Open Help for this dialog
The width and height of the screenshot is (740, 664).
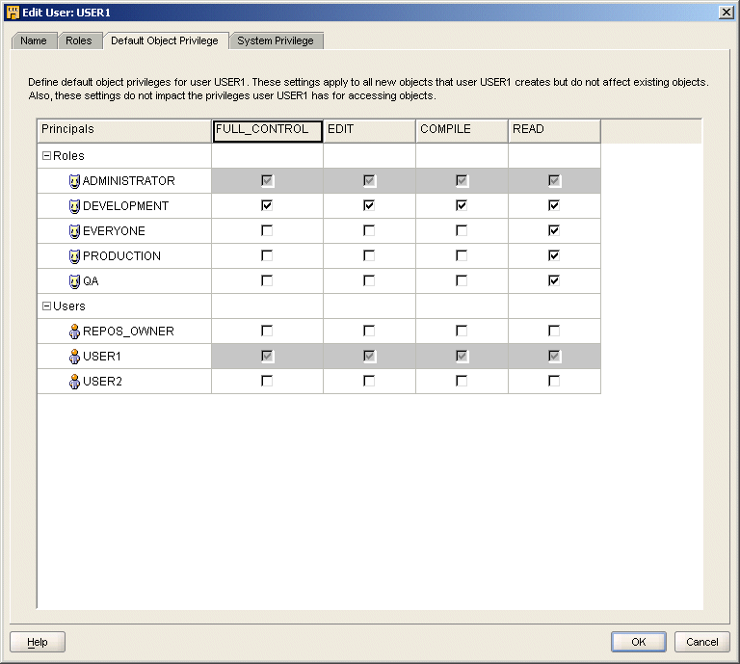38,642
